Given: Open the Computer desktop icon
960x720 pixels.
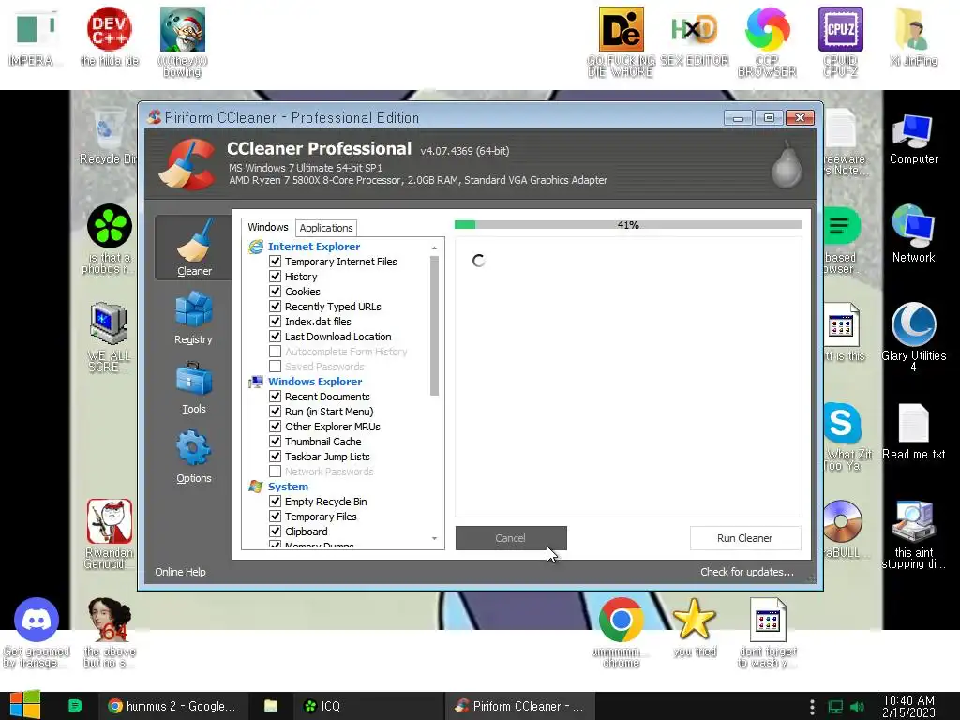Looking at the screenshot, I should pos(913,139).
